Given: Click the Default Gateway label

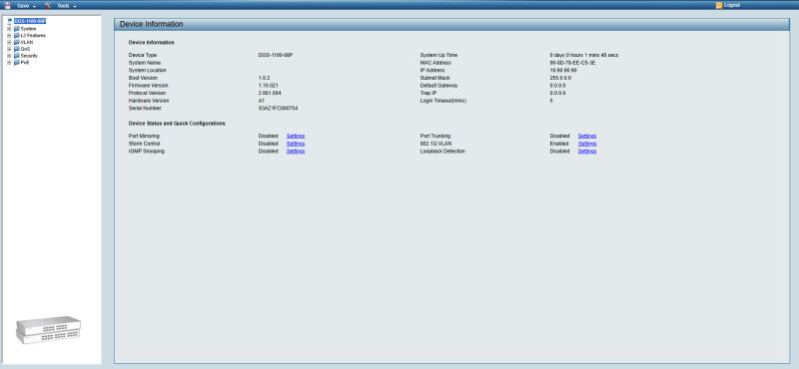Looking at the screenshot, I should coord(438,86).
